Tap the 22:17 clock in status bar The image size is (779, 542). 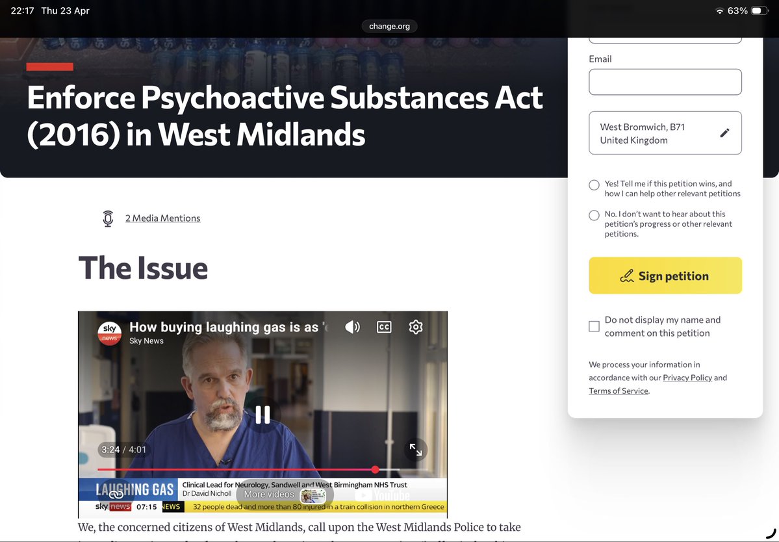pyautogui.click(x=22, y=11)
